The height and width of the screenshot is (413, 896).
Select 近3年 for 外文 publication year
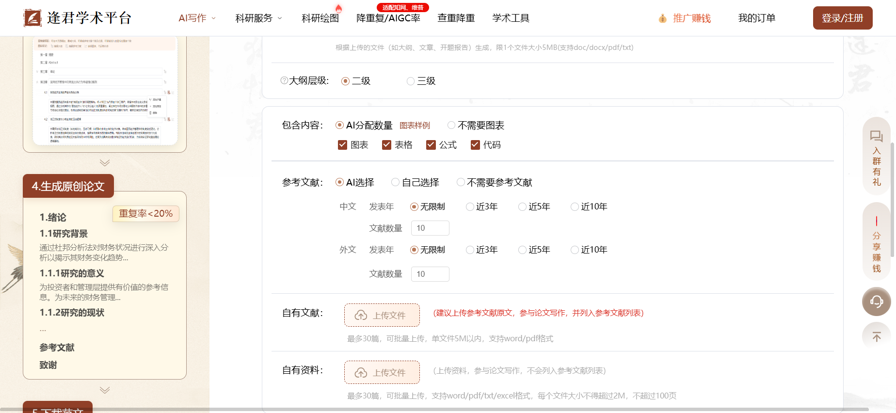click(x=470, y=250)
